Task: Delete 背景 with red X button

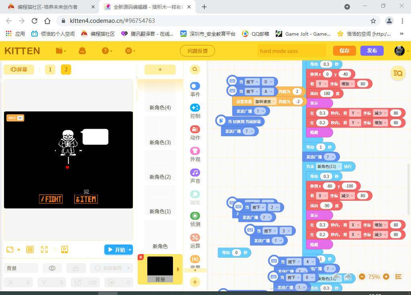Action: click(140, 257)
